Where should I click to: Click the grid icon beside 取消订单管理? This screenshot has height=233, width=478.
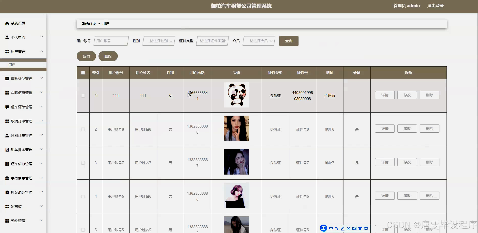(7, 121)
